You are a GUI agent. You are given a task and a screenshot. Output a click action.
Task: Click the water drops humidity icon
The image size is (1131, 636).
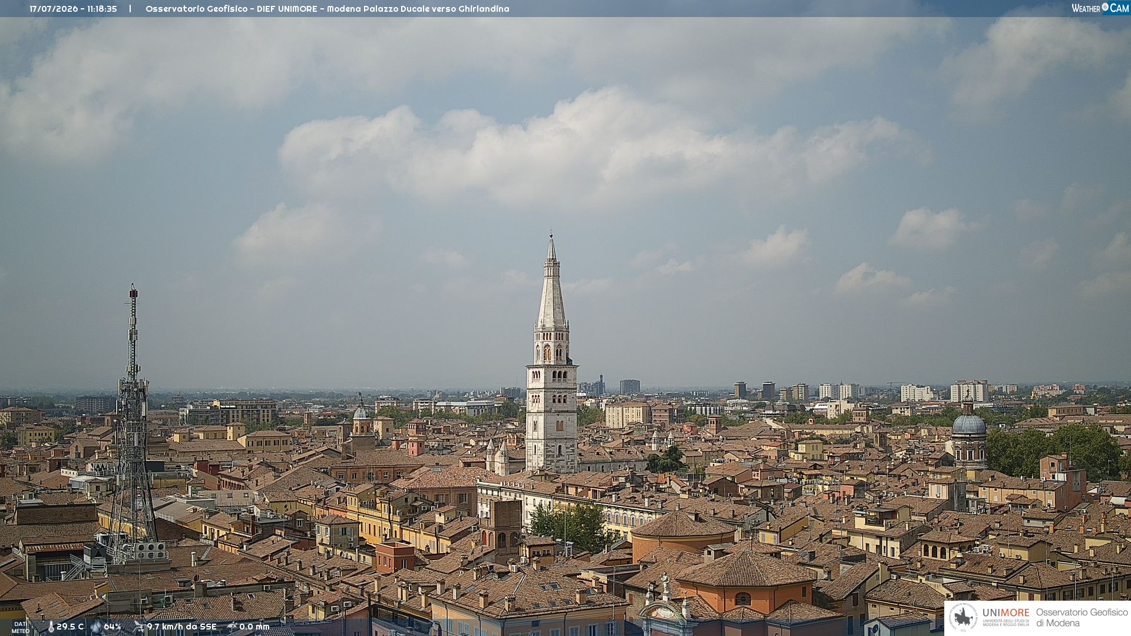pyautogui.click(x=96, y=627)
